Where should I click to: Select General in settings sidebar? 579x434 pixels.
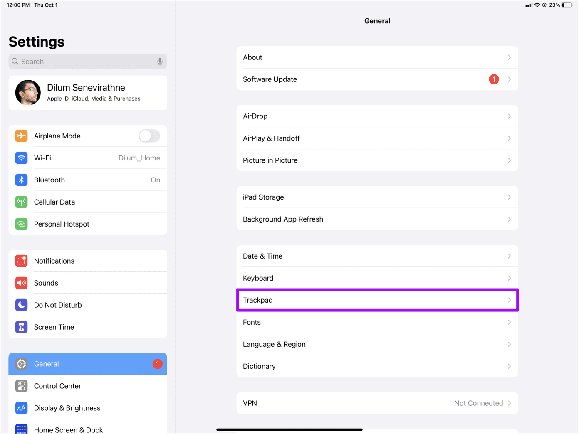88,364
